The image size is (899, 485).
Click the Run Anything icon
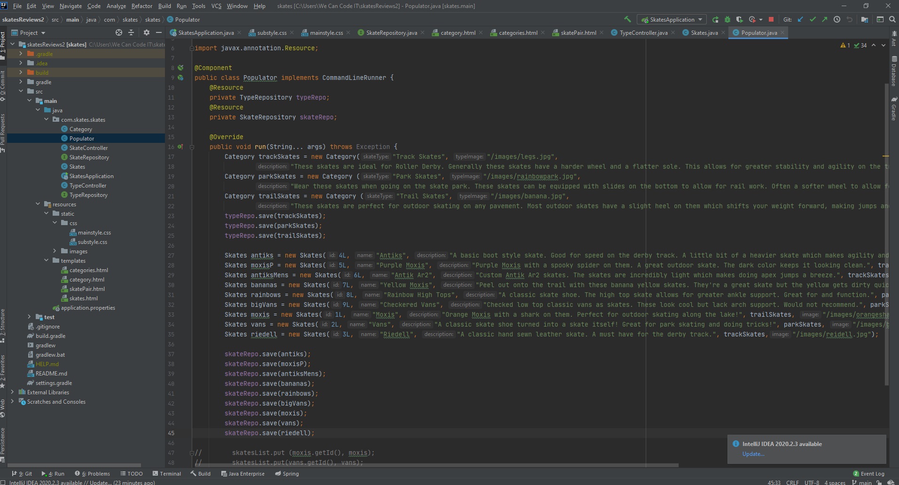[880, 19]
